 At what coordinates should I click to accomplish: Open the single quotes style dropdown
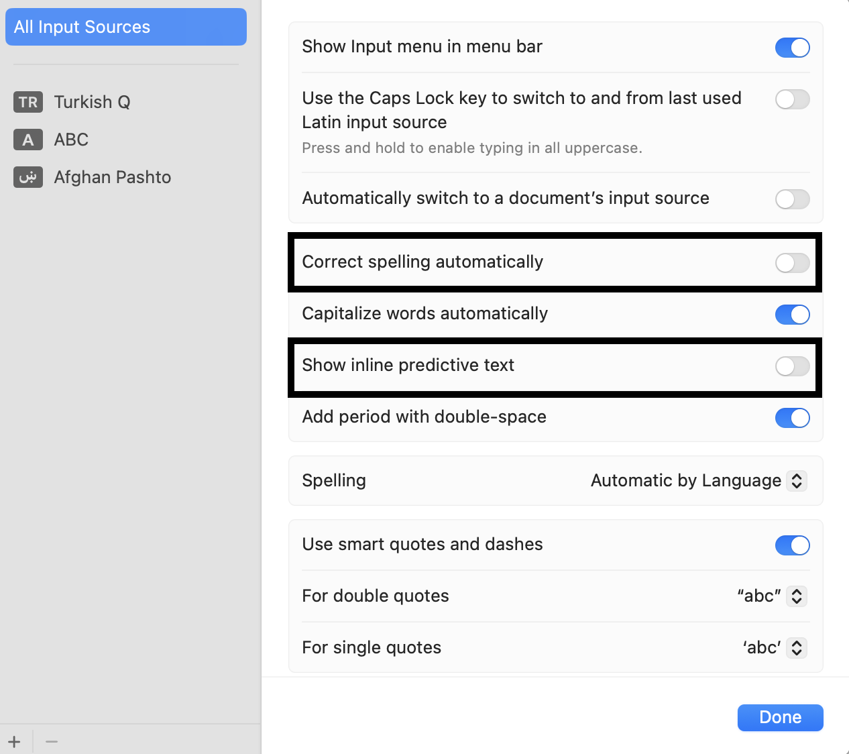pyautogui.click(x=774, y=648)
